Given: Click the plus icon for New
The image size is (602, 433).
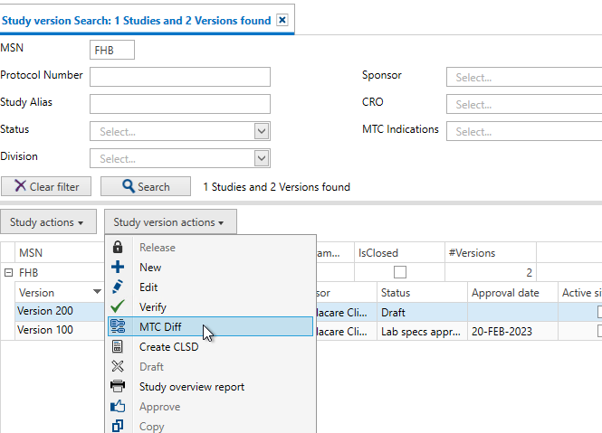Looking at the screenshot, I should pyautogui.click(x=118, y=268).
